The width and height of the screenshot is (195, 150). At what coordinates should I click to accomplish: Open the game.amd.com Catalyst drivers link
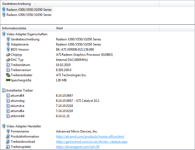(x=92, y=142)
